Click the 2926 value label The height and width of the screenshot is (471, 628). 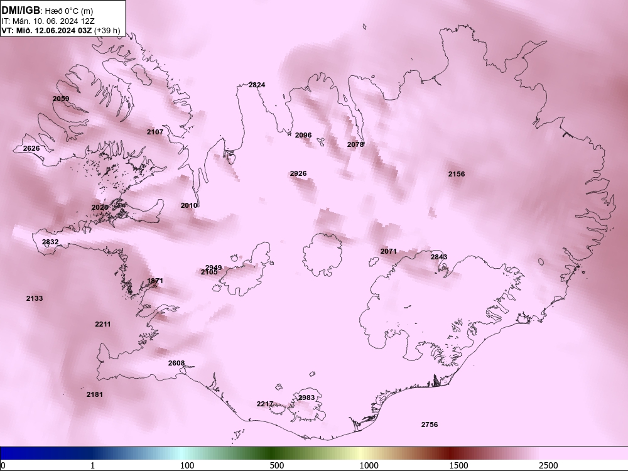298,173
